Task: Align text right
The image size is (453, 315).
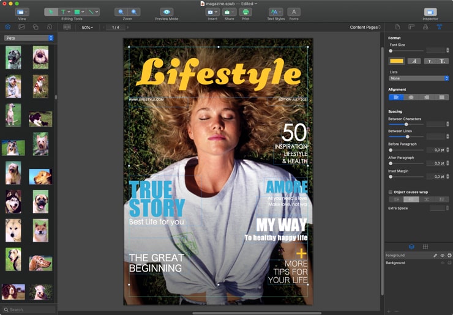Action: click(427, 97)
